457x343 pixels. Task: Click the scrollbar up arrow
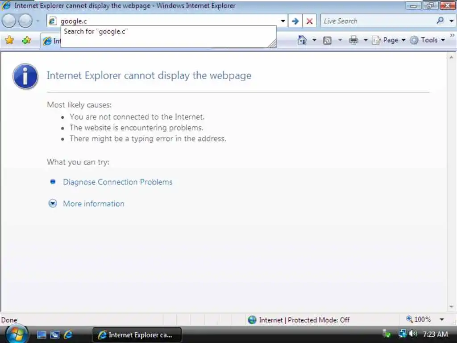pos(451,58)
